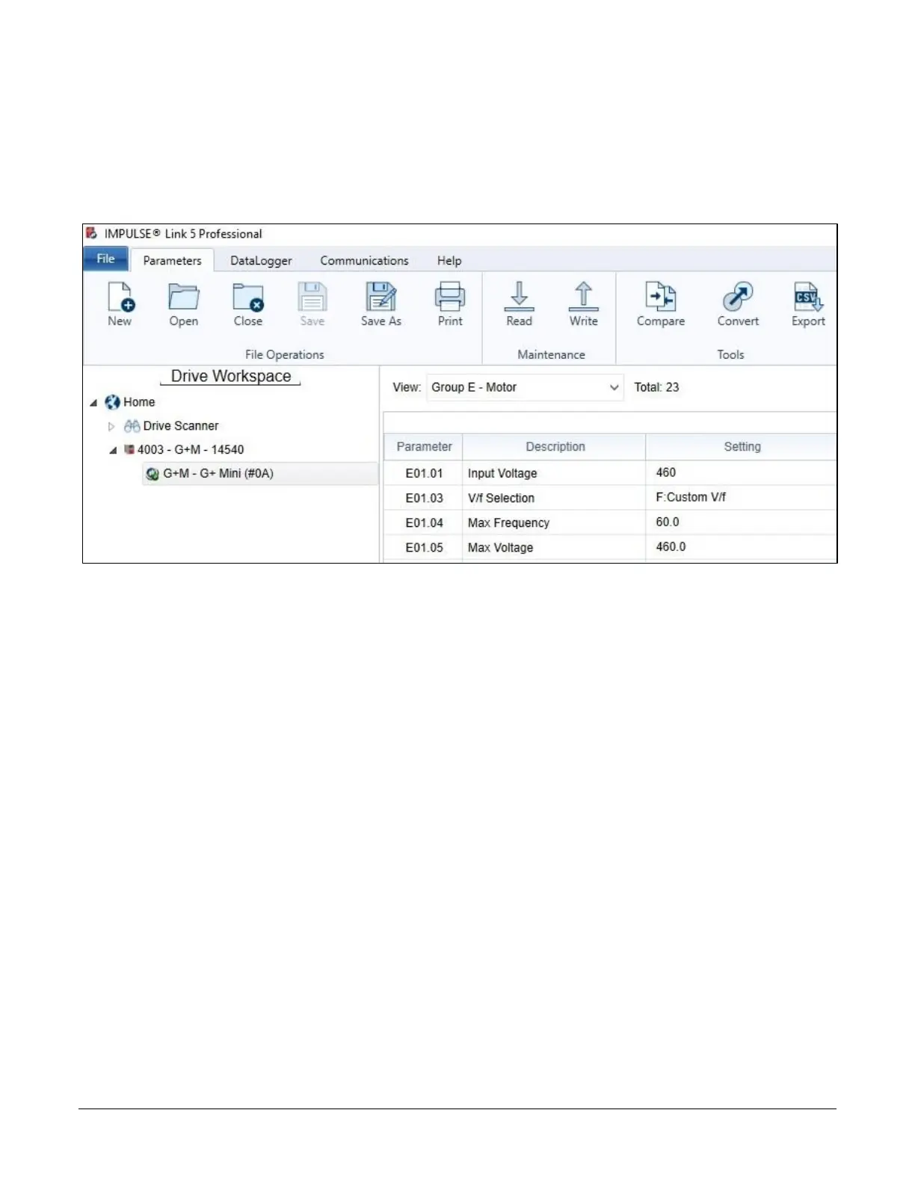Sort by the Parameter column header
915x1184 pixels.
[x=424, y=446]
